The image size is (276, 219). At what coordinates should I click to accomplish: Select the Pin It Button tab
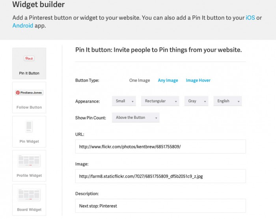tap(29, 73)
